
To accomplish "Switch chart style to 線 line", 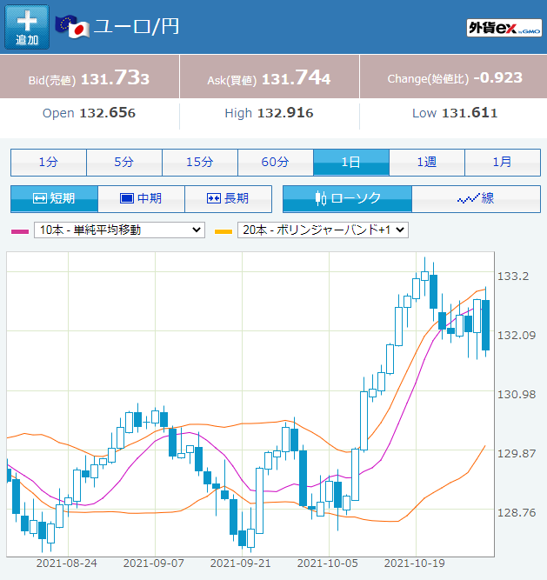I will (x=476, y=199).
